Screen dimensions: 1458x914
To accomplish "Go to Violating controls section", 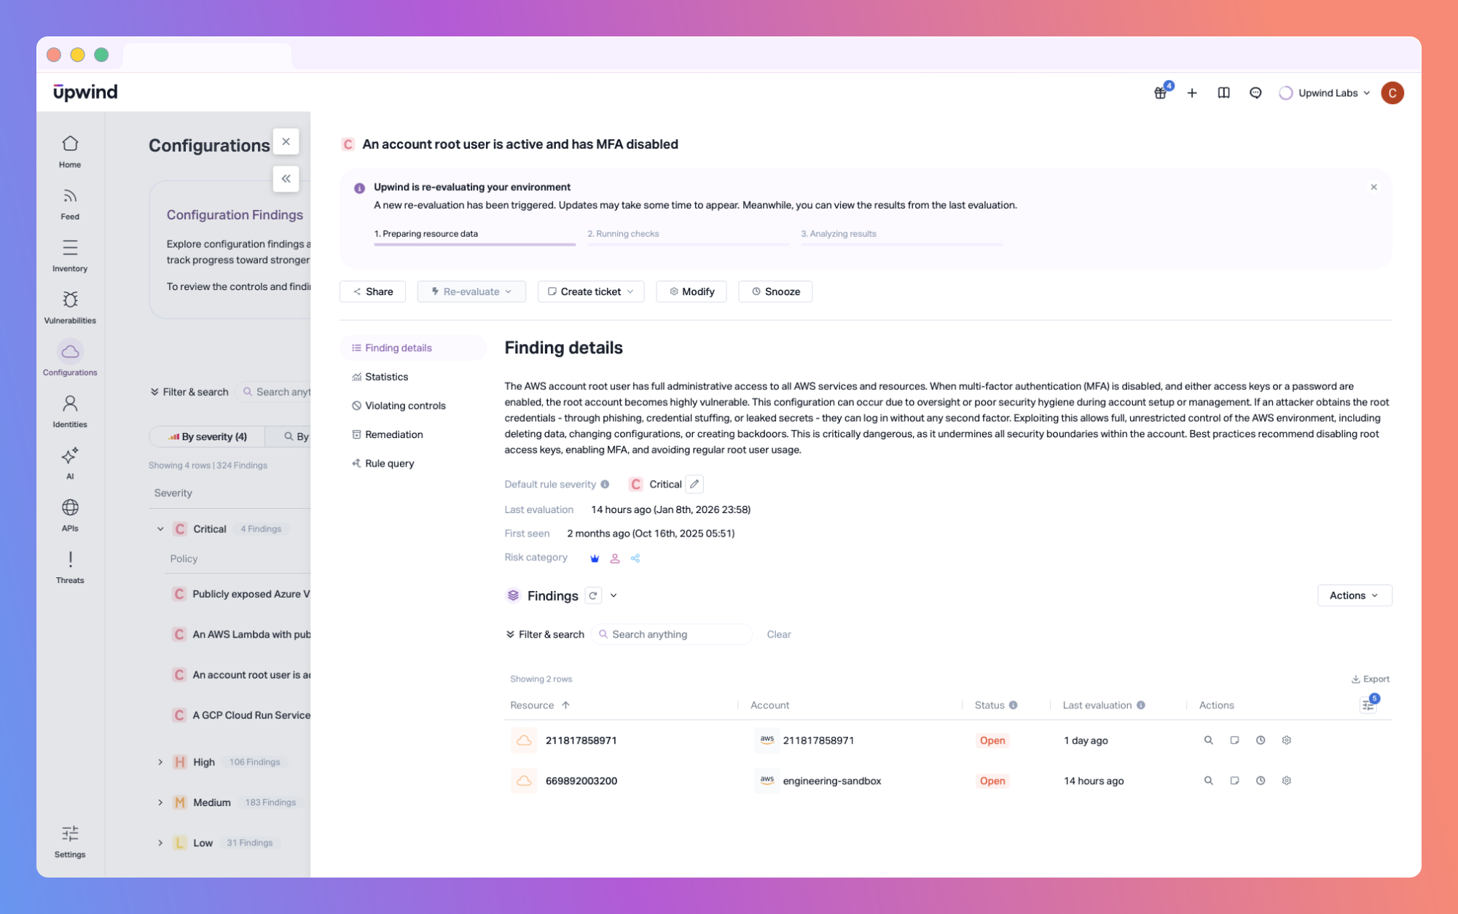I will coord(404,406).
